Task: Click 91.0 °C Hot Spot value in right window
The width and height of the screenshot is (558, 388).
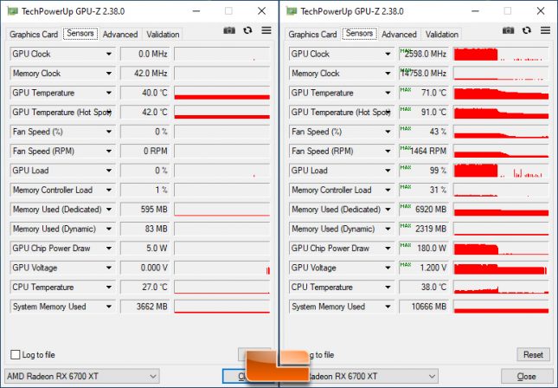Action: click(424, 113)
